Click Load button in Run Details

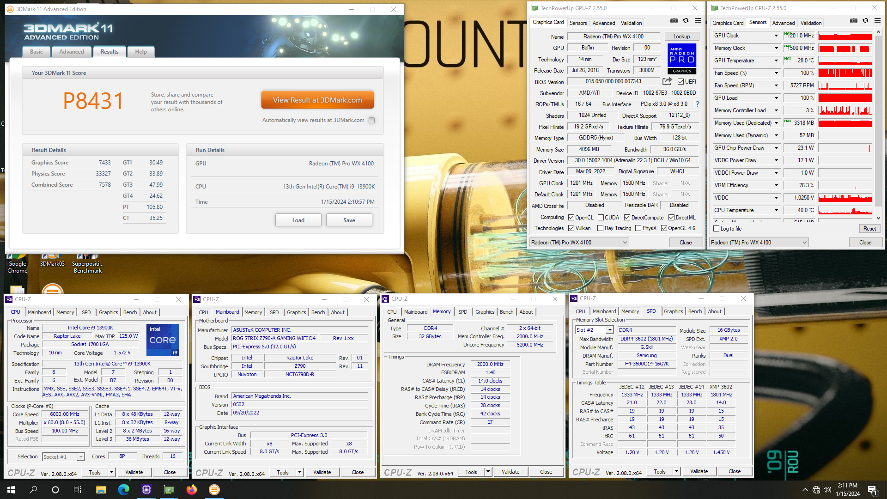tap(298, 220)
